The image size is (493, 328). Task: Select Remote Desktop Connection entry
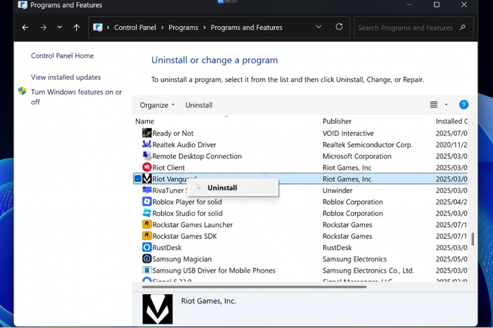[x=197, y=156]
